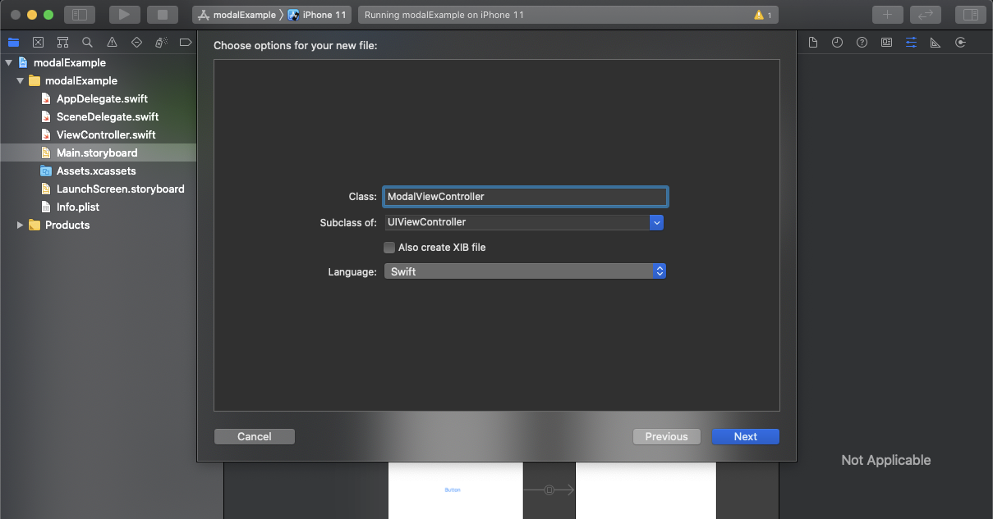Open the modalExample scheme selector
This screenshot has height=519, width=993.
(x=237, y=15)
